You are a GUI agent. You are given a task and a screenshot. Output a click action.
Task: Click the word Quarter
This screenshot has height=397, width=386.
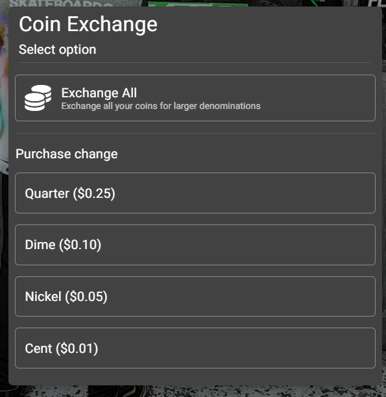coord(47,194)
